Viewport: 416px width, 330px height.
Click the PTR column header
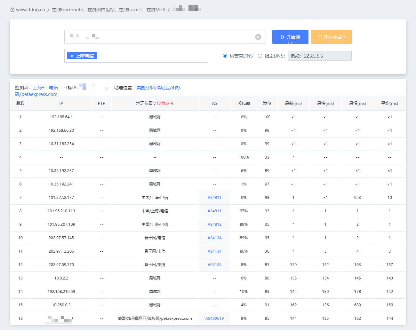click(101, 103)
